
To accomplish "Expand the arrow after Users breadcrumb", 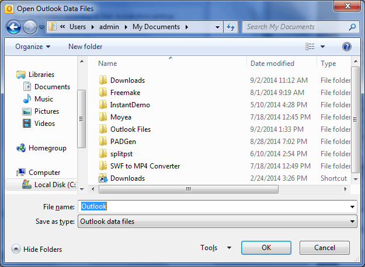I will click(x=93, y=27).
